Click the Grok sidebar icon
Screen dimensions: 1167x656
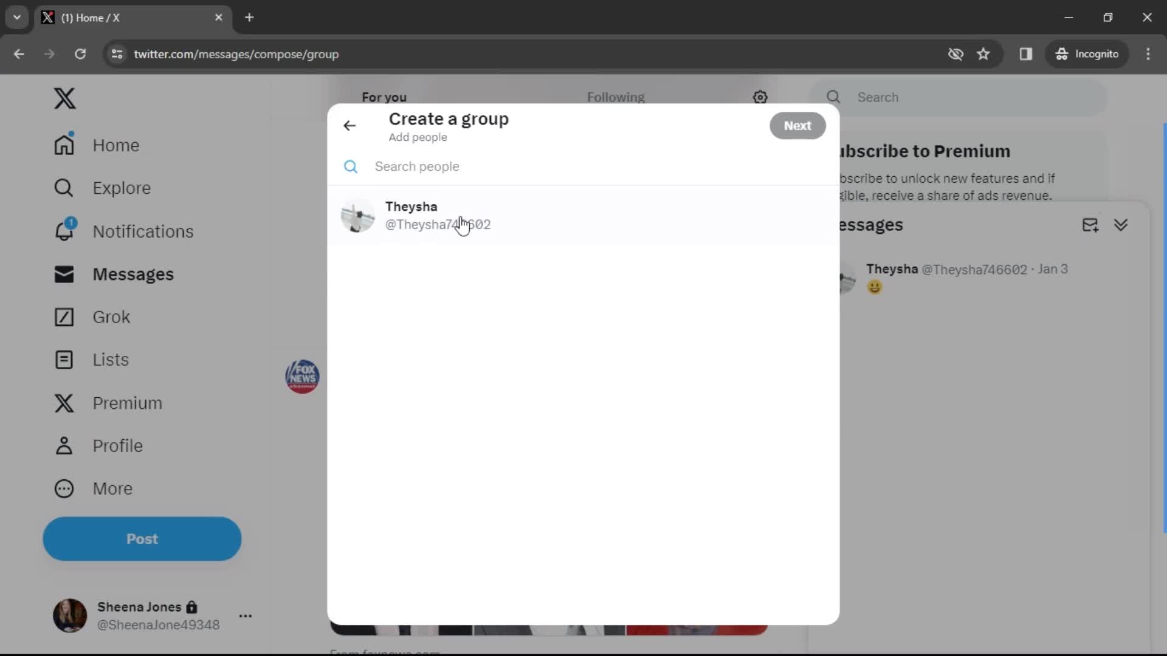[x=63, y=316]
